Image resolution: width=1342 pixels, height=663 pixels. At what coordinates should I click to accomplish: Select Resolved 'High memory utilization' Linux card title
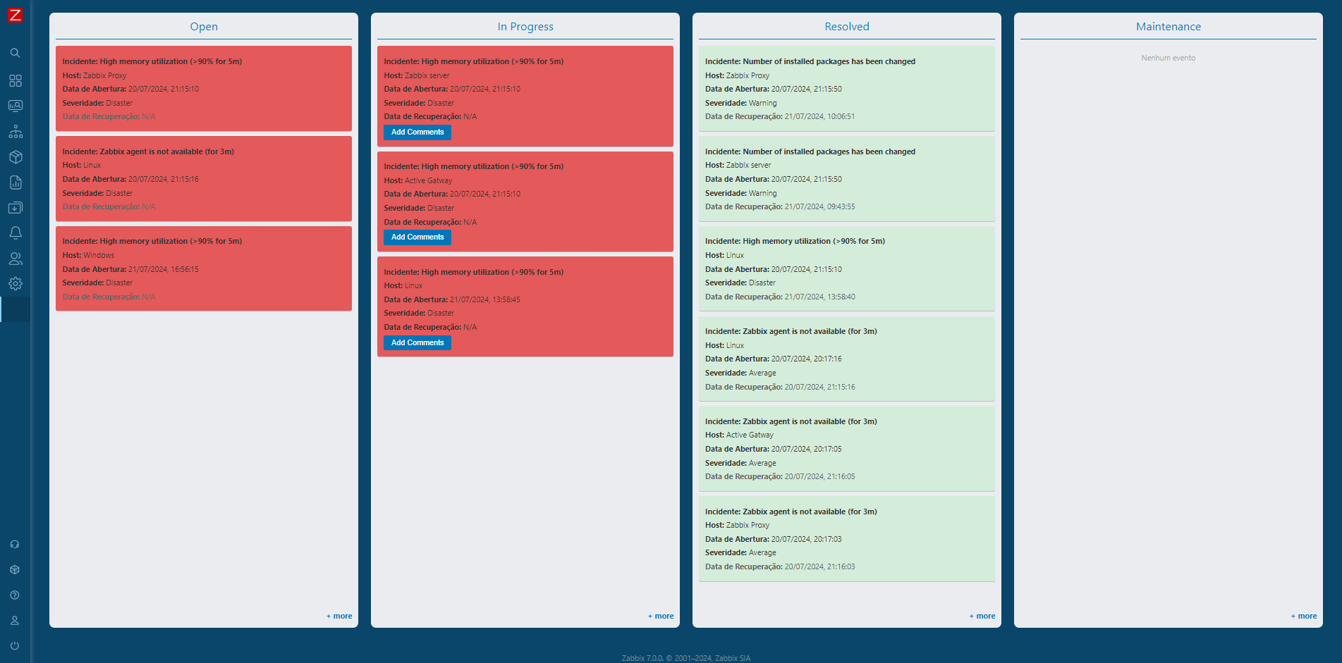(x=795, y=242)
